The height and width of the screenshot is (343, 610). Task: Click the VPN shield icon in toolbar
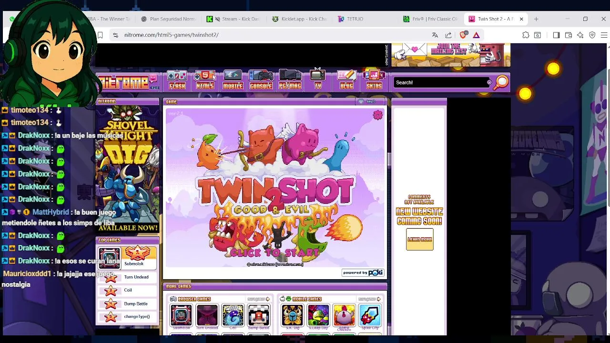click(x=592, y=35)
